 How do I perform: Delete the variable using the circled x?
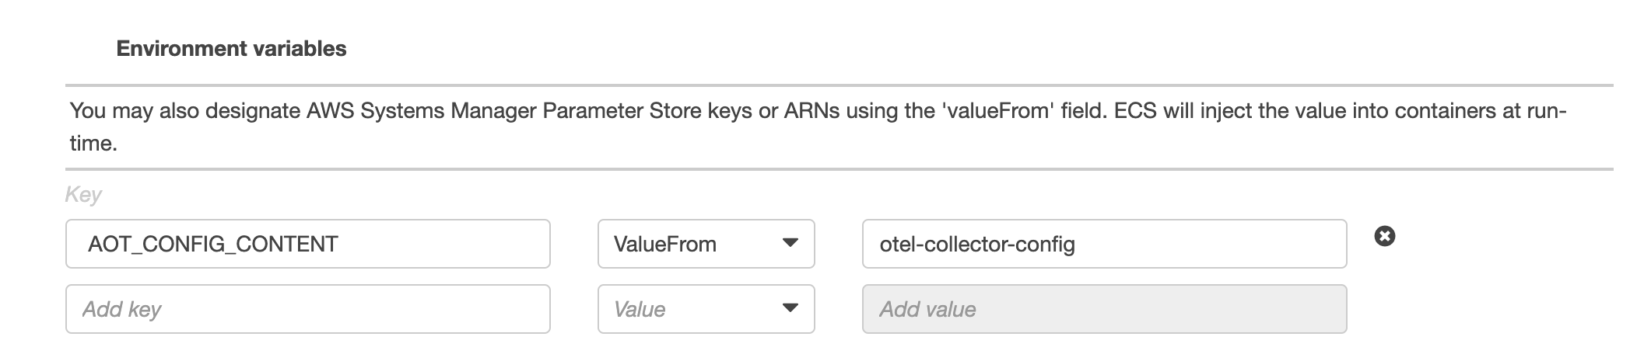1385,236
